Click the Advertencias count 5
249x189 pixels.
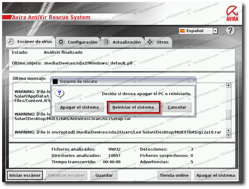coord(192,162)
